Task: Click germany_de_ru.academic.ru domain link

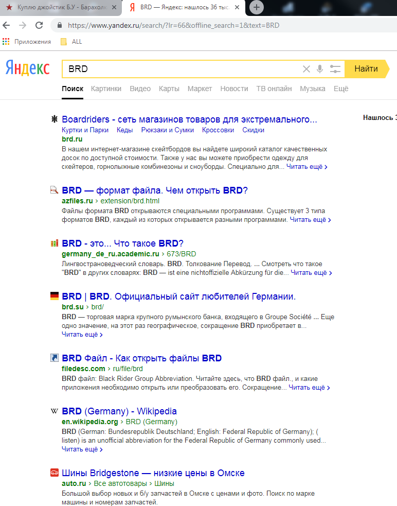Action: [x=110, y=254]
